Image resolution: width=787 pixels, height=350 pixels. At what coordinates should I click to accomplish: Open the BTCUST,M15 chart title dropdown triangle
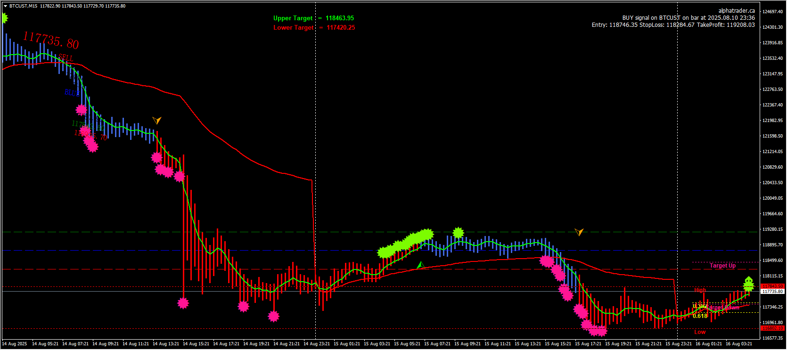tap(5, 6)
